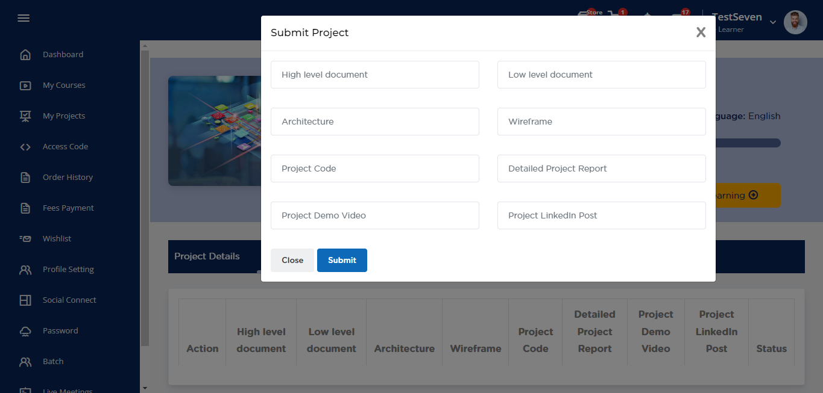Click the Social Connect icon
This screenshot has height=393, width=823.
(x=25, y=300)
